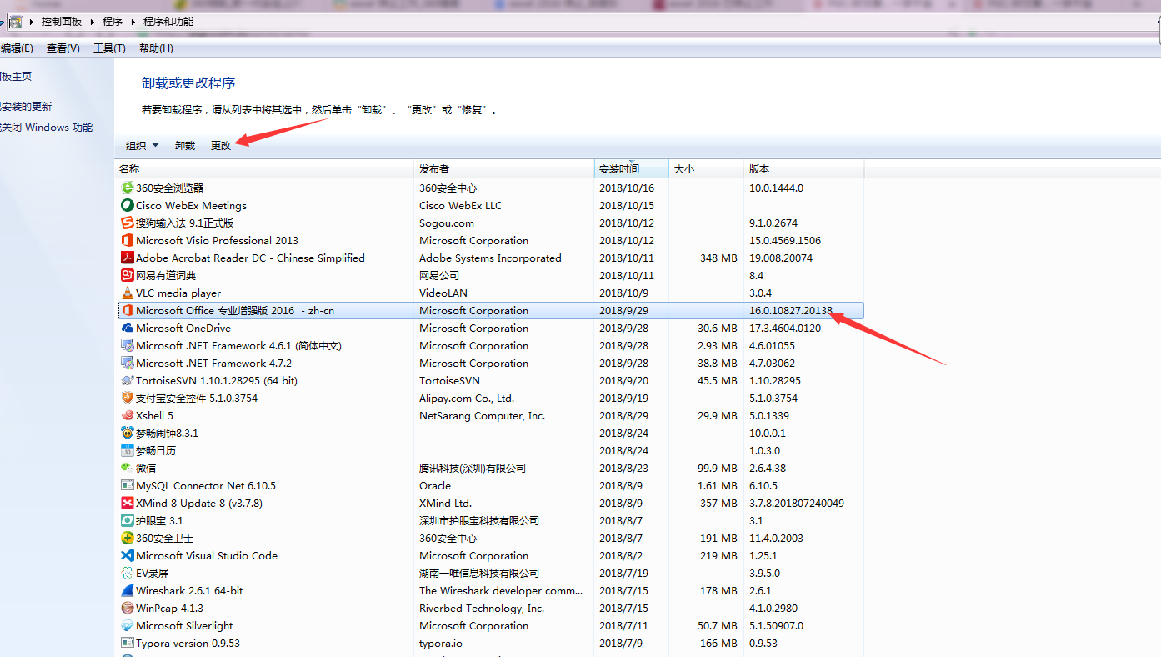Viewport: 1161px width, 657px height.
Task: Select the TortoiseSVN program icon
Action: 128,380
